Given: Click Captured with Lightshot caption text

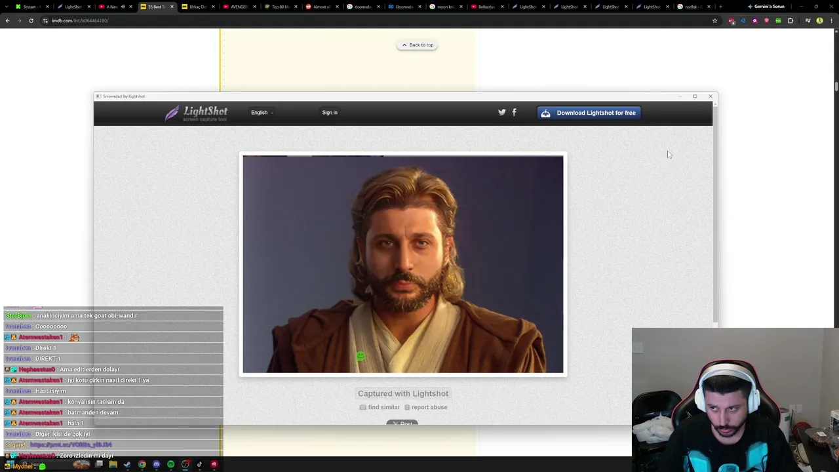Looking at the screenshot, I should 403,393.
